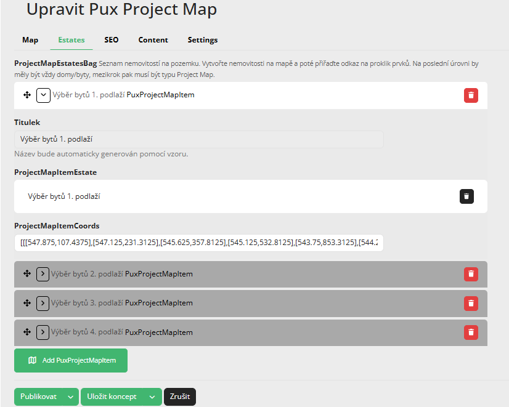Open the Uložit koncept dropdown arrow

(152, 397)
